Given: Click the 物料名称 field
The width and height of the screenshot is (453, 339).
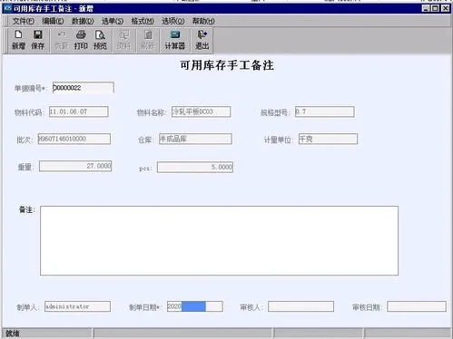Looking at the screenshot, I should [x=201, y=111].
